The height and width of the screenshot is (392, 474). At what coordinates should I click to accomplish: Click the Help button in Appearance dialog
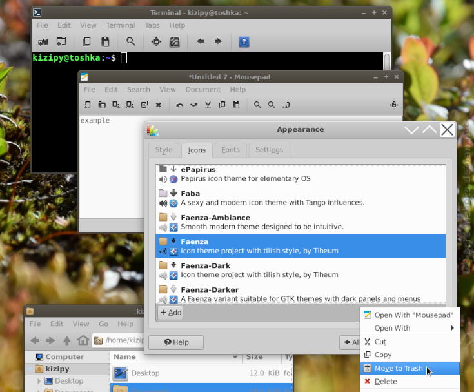tap(176, 342)
